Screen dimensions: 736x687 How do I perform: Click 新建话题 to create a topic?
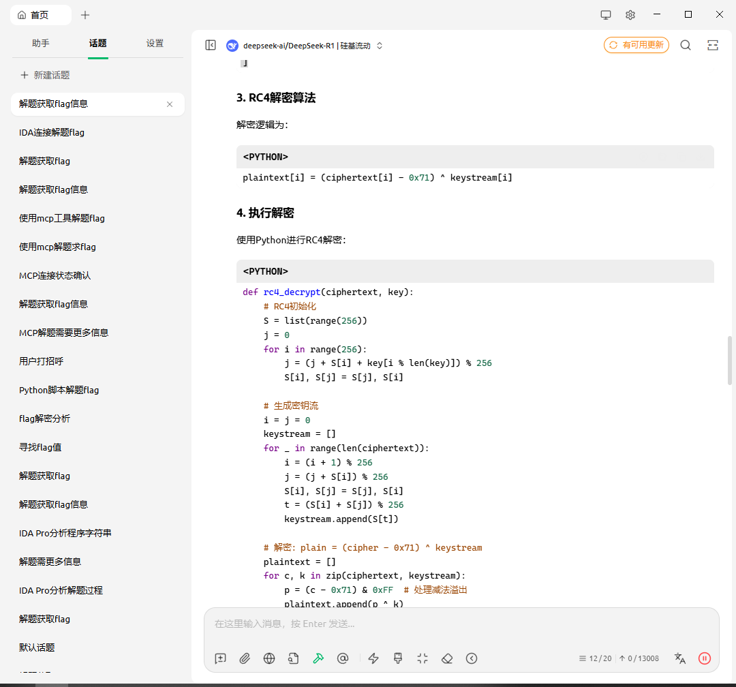45,75
